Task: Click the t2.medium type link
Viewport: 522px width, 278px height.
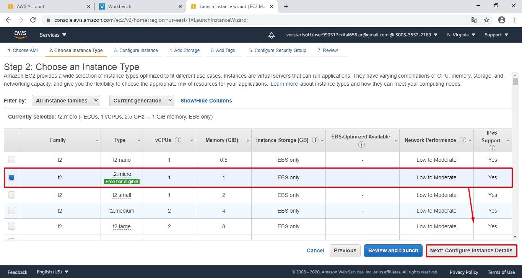Action: (122, 211)
